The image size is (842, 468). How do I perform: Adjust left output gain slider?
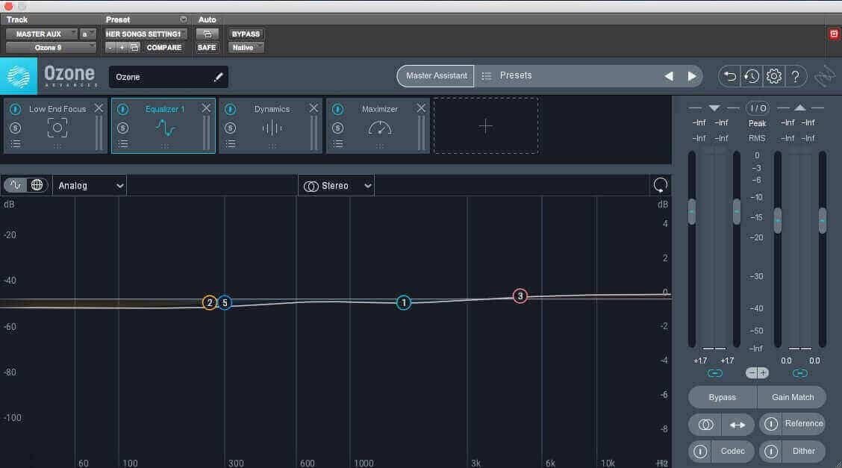(x=778, y=221)
